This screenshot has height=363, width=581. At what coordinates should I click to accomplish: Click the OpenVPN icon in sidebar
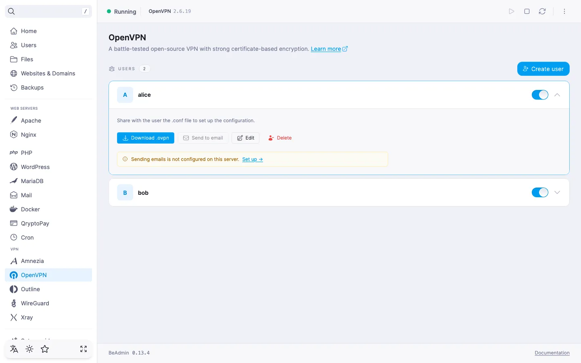pos(14,275)
